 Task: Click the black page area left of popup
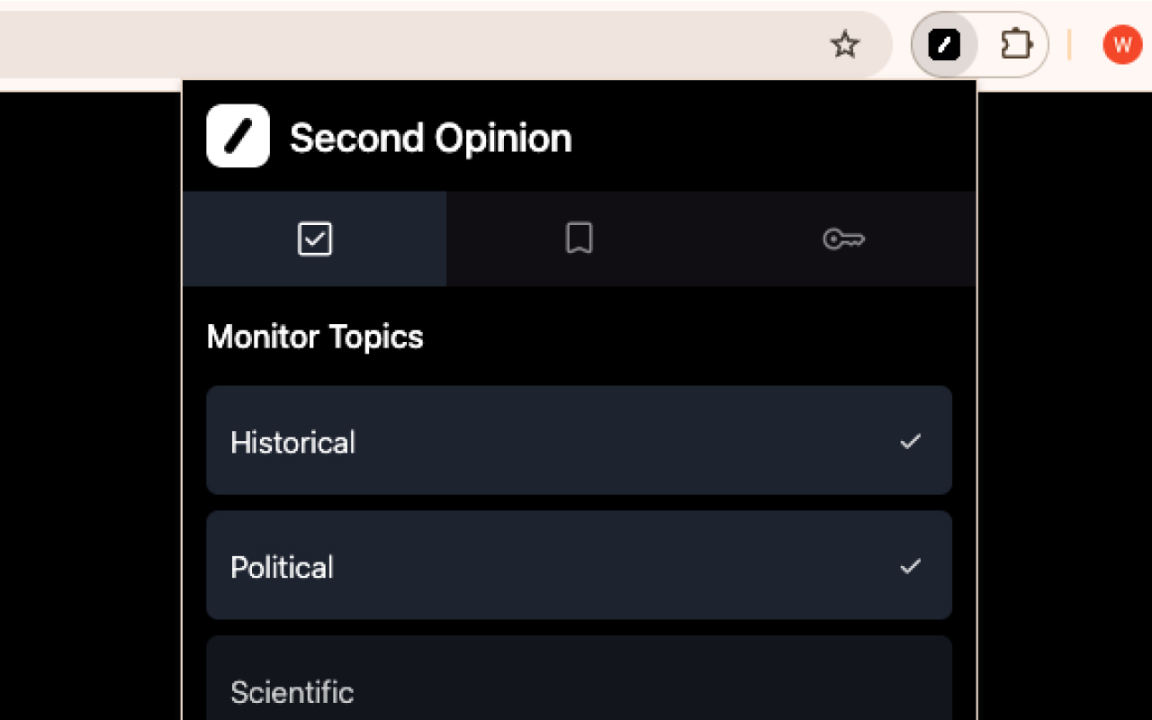point(90,405)
